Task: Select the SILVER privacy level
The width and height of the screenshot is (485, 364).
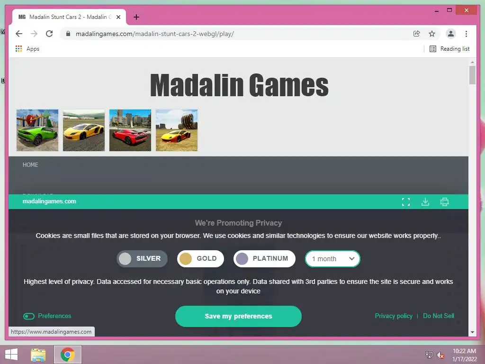Action: [142, 259]
